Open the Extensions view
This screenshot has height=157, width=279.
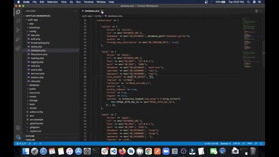18,48
